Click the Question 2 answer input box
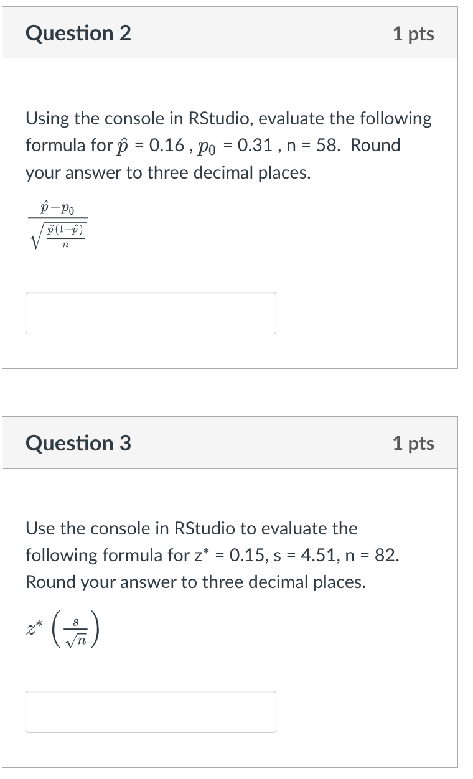The image size is (473, 779). click(x=151, y=313)
